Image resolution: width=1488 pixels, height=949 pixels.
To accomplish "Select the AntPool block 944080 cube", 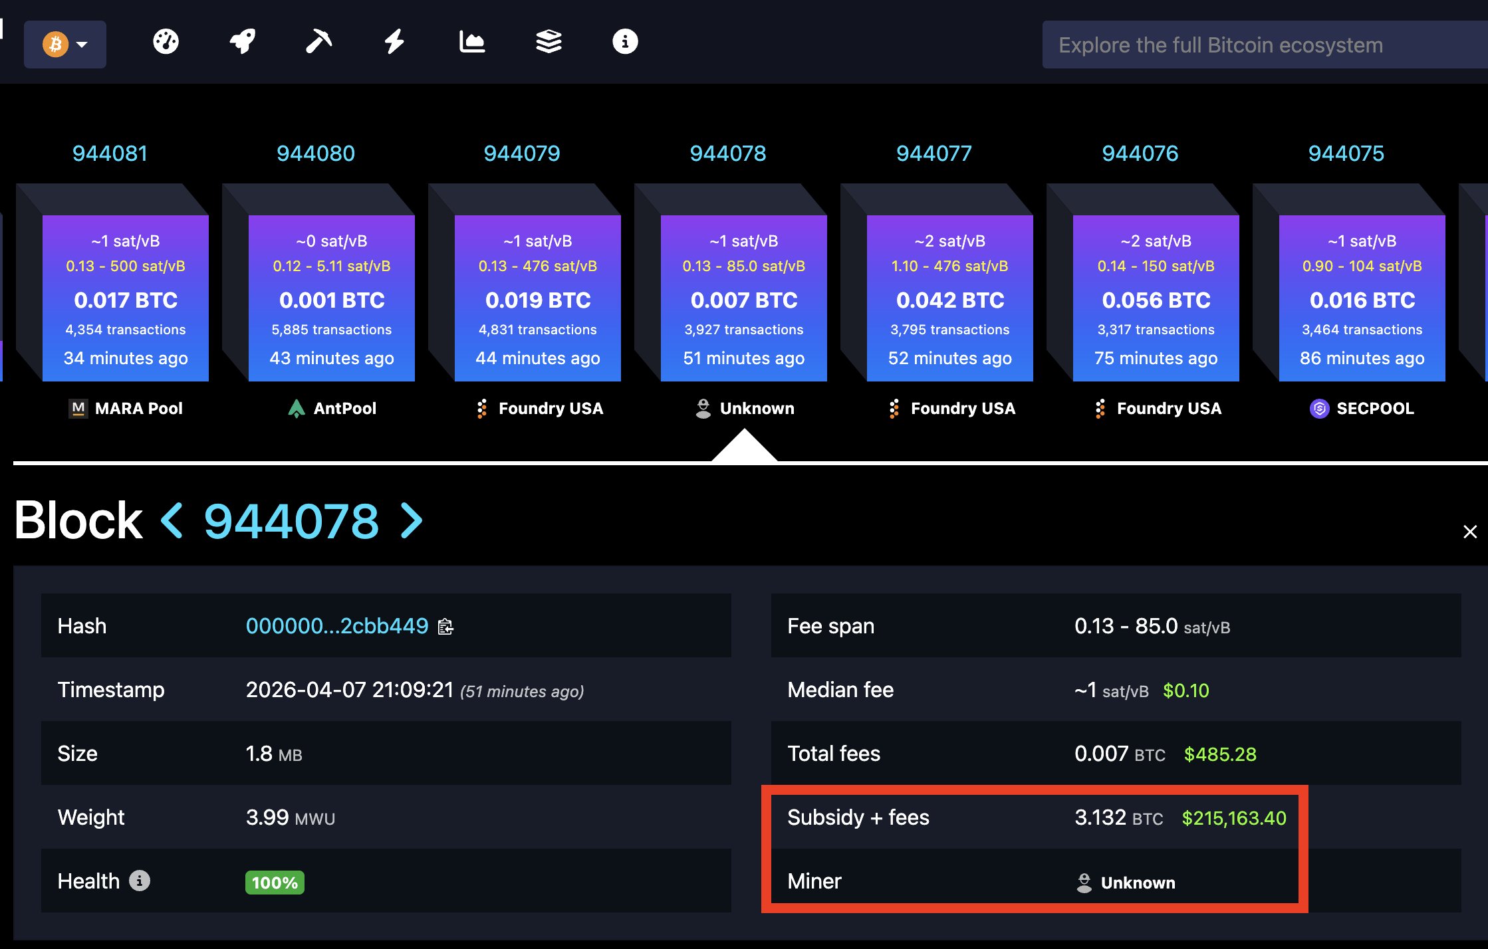I will [331, 298].
